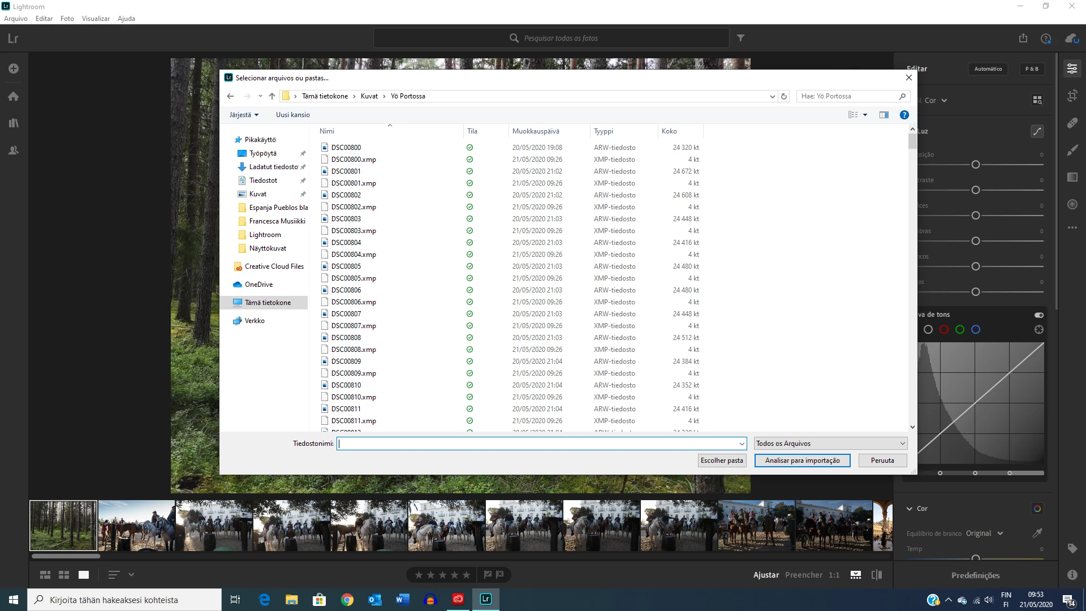The height and width of the screenshot is (611, 1086).
Task: Open the Visualizar menu
Action: 96,18
